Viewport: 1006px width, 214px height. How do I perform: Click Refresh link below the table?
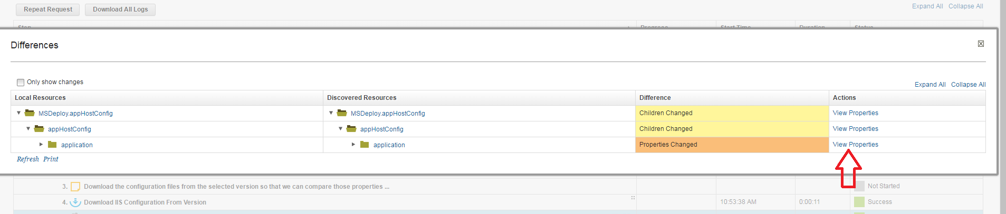pyautogui.click(x=28, y=159)
